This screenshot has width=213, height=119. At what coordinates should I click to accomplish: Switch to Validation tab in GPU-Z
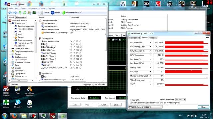click(153, 38)
